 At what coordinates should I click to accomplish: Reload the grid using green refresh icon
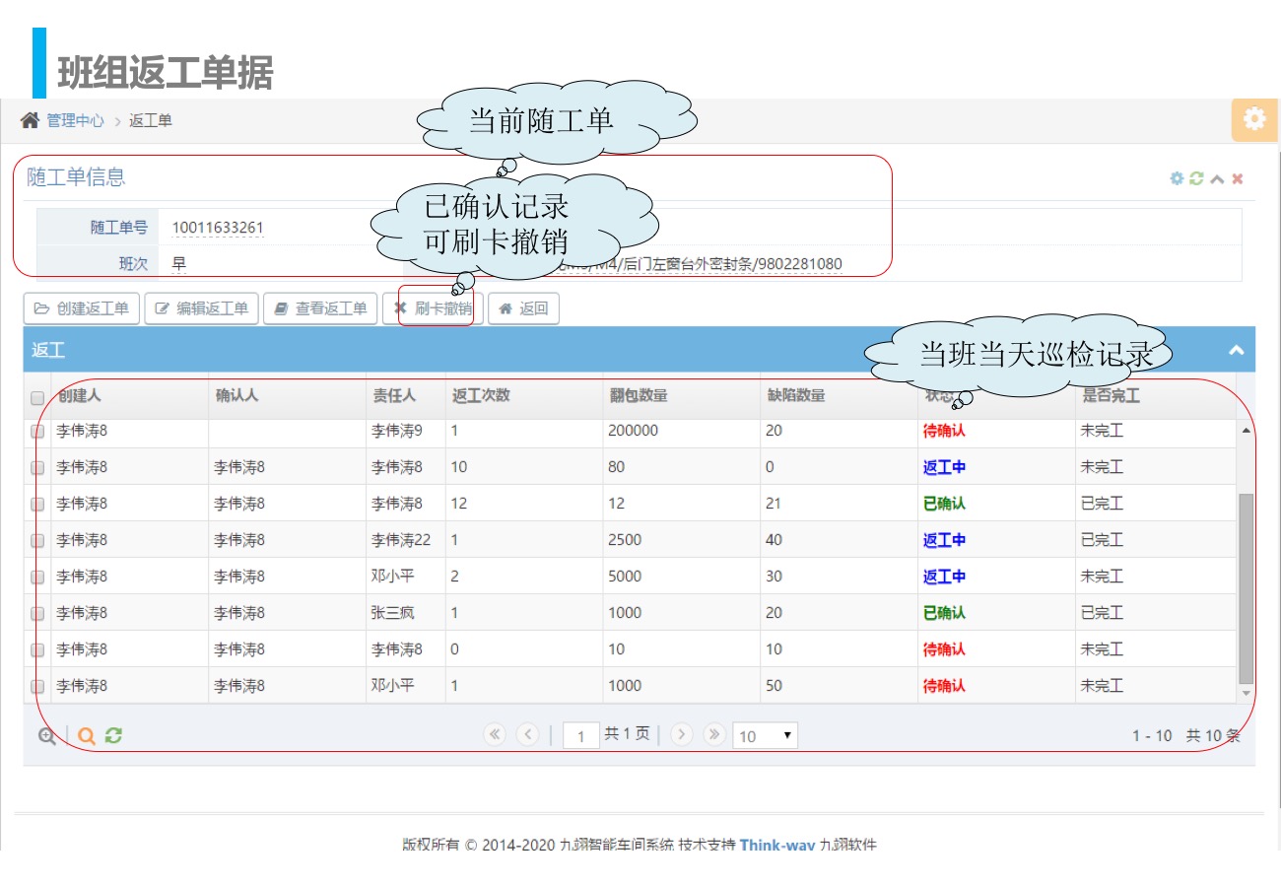[113, 735]
